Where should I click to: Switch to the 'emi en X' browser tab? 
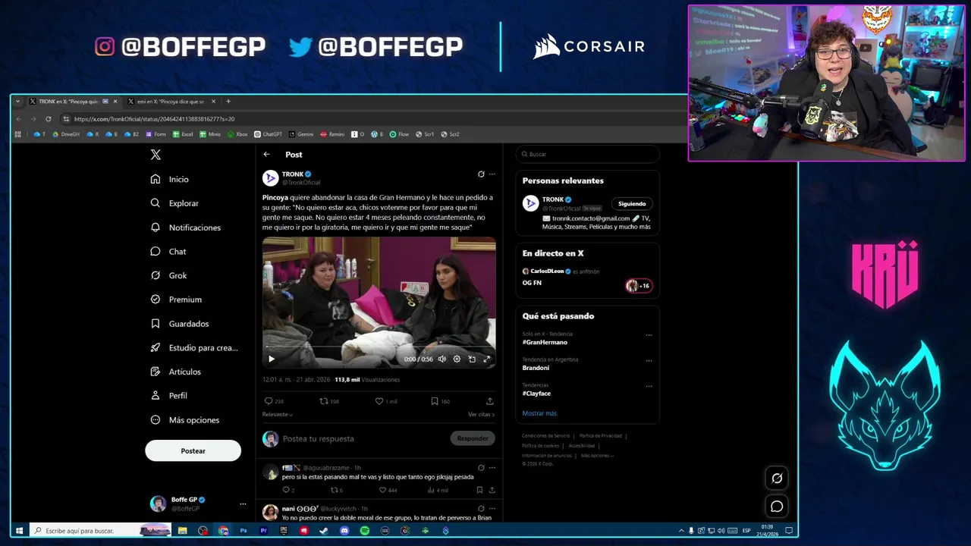[x=171, y=102]
